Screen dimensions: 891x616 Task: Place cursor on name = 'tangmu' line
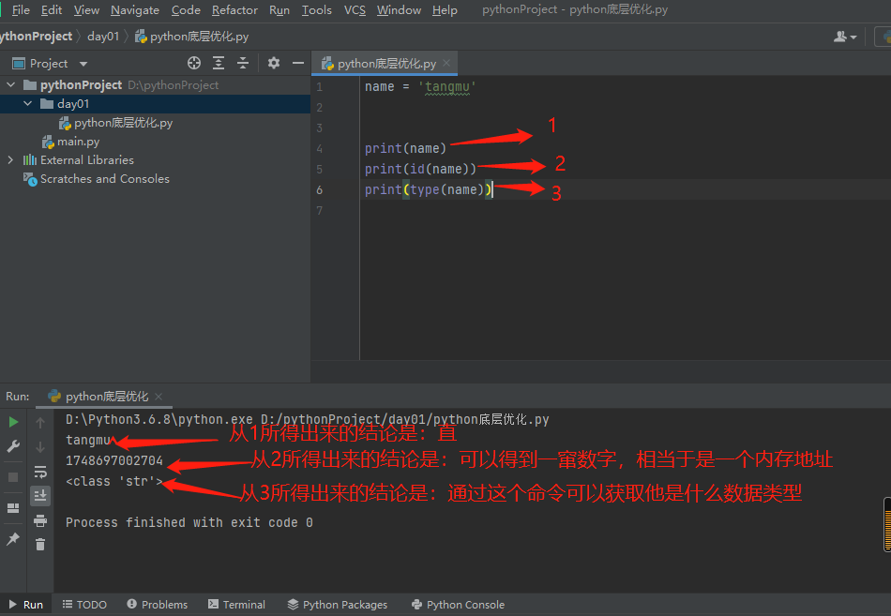(x=420, y=87)
